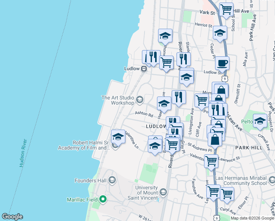Click the school marker below the Ludlow neighborhood label

click(155, 146)
